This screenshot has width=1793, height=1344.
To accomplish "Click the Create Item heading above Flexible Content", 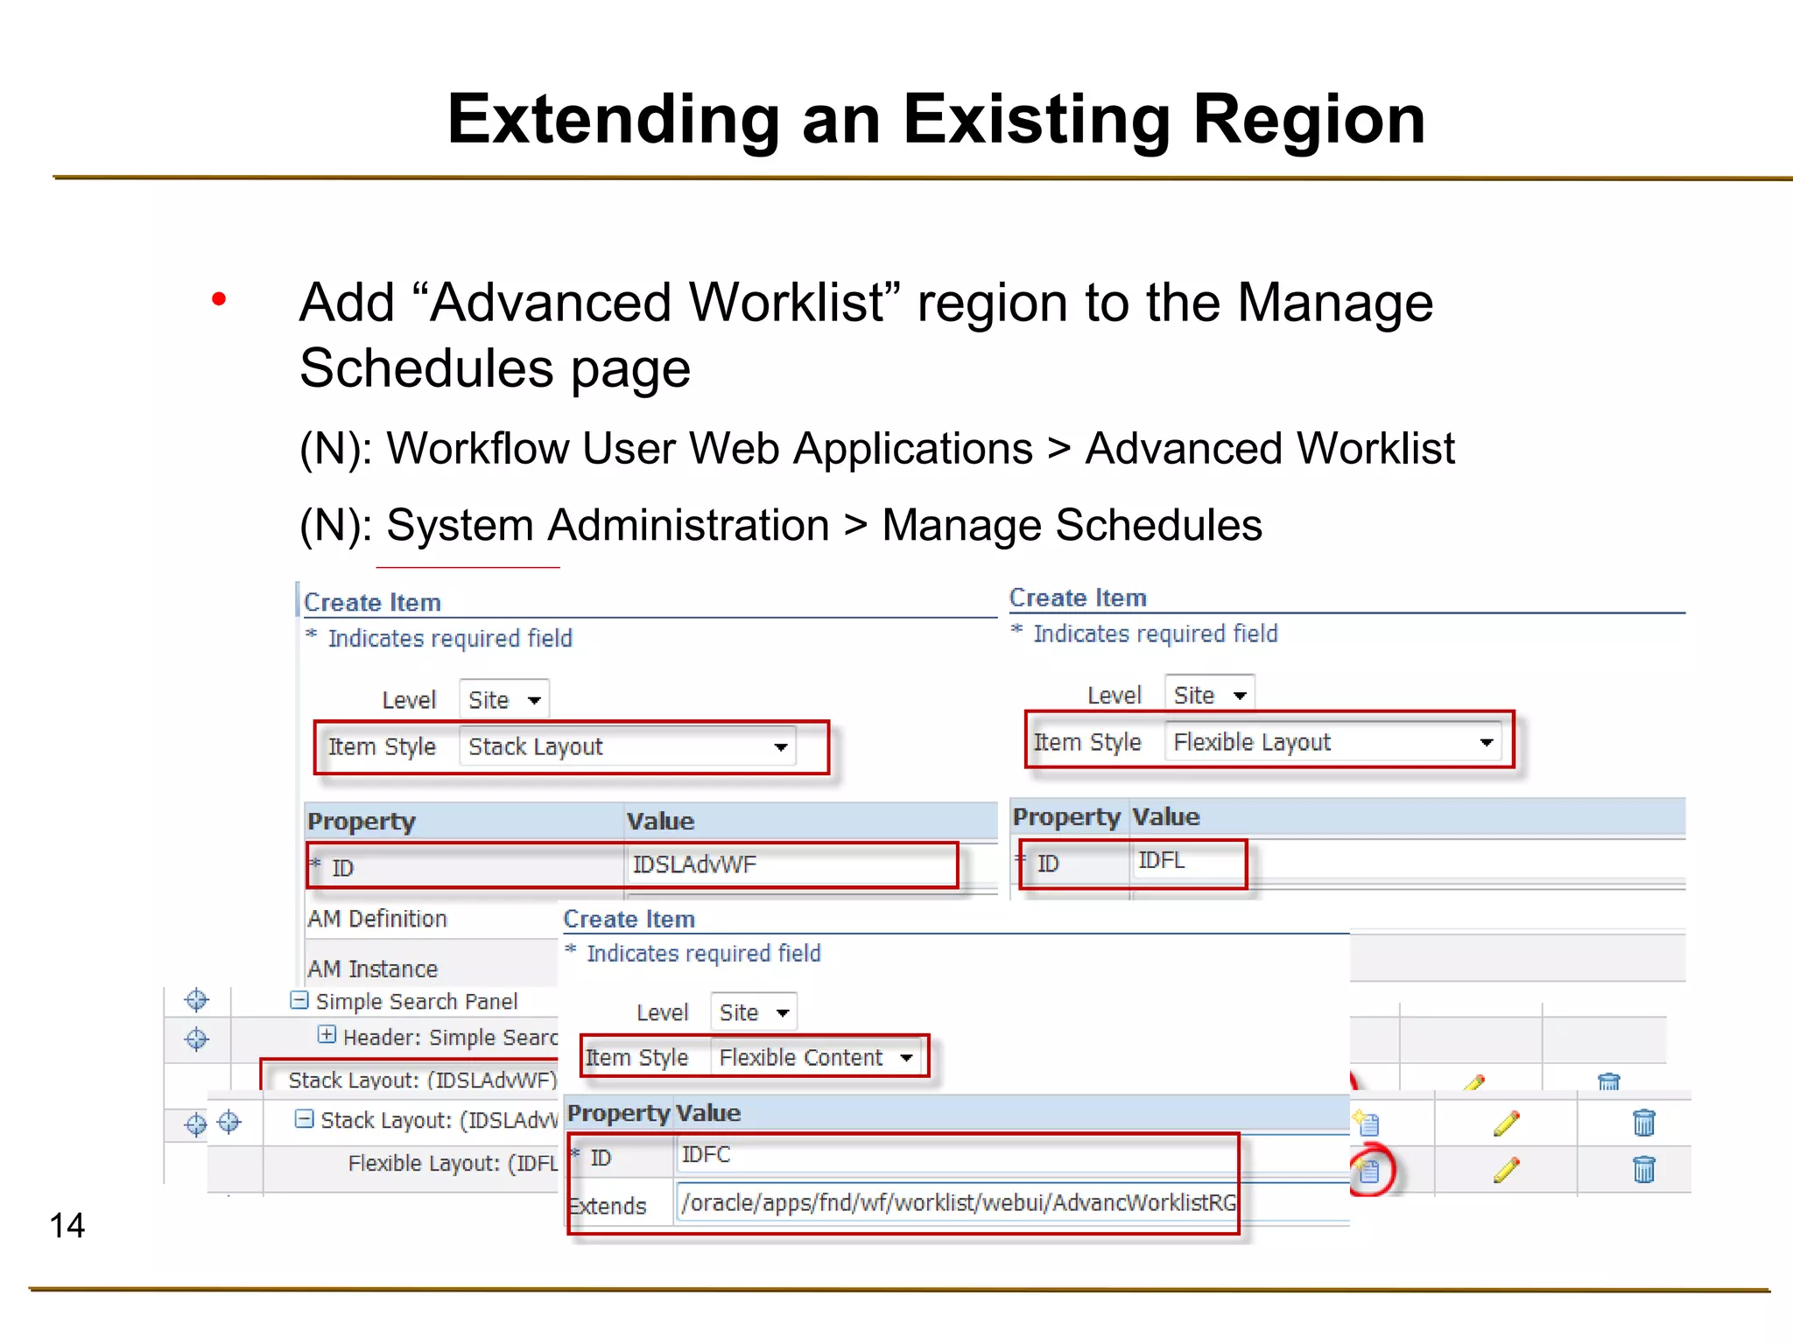I will coord(629,920).
